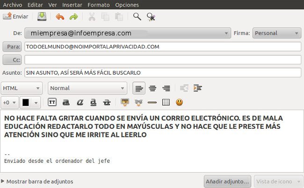
Task: Open the magnifying glass search tool
Action: 137,17
